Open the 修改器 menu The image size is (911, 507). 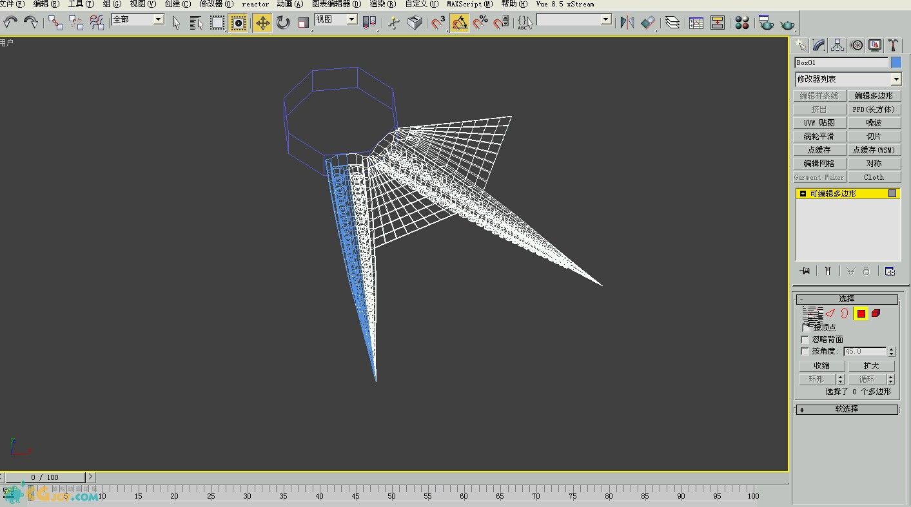point(216,4)
